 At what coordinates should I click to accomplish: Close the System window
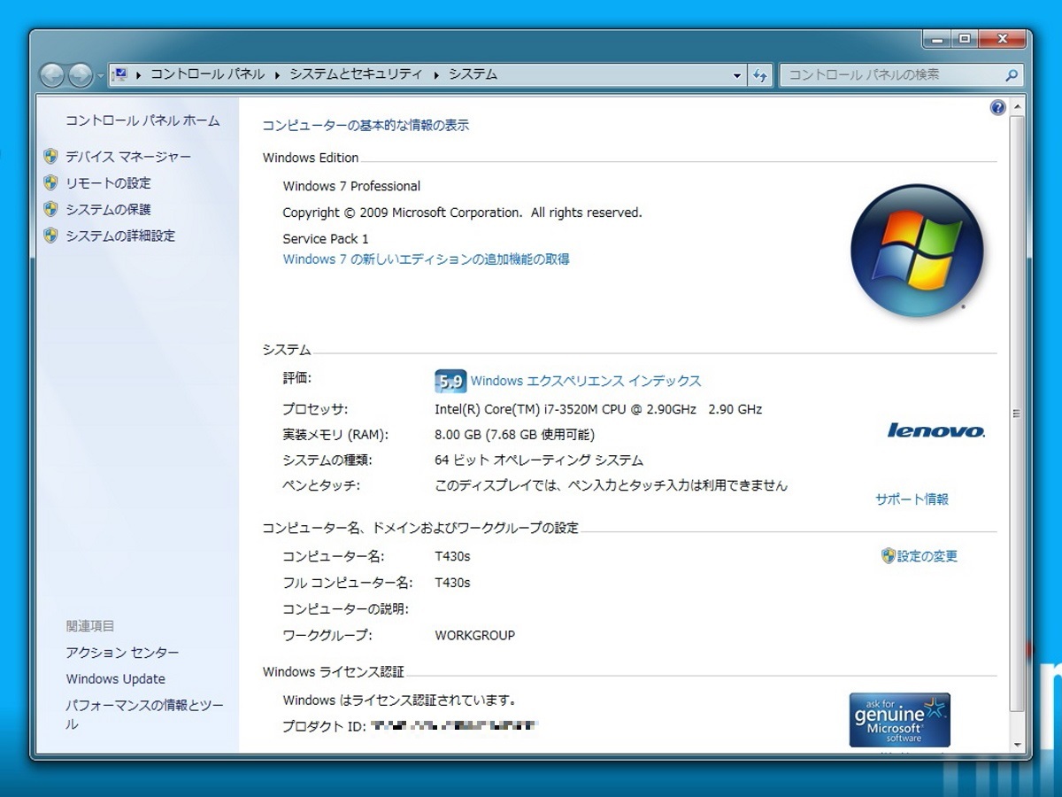1002,39
